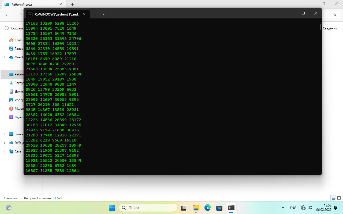Maximize the terminal window
The width and height of the screenshot is (343, 214).
click(x=303, y=13)
